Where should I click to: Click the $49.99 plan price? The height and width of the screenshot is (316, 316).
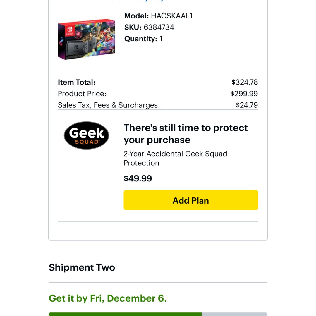(138, 178)
